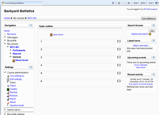Open the browser Tools menu
Viewport: 159px width, 115px height.
(x=151, y=3)
